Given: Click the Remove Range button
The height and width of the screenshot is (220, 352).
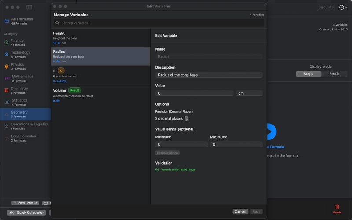Looking at the screenshot, I should pos(167,153).
